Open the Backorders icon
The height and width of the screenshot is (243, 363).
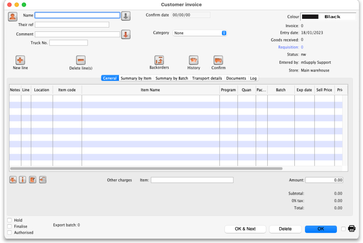(x=159, y=60)
